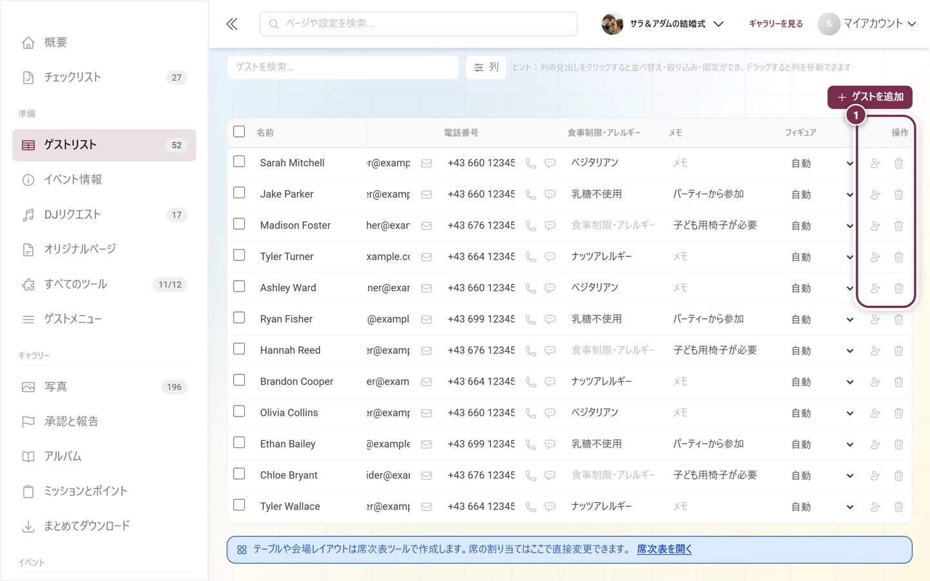930x581 pixels.
Task: Delete Ryan Fisher with the trash icon
Action: click(898, 320)
